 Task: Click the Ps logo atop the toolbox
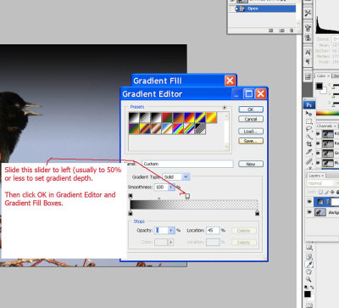tap(309, 105)
